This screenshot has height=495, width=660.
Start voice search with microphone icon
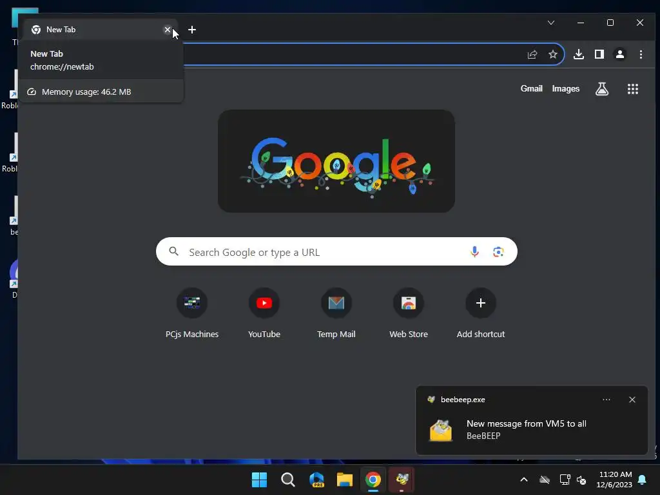(474, 252)
